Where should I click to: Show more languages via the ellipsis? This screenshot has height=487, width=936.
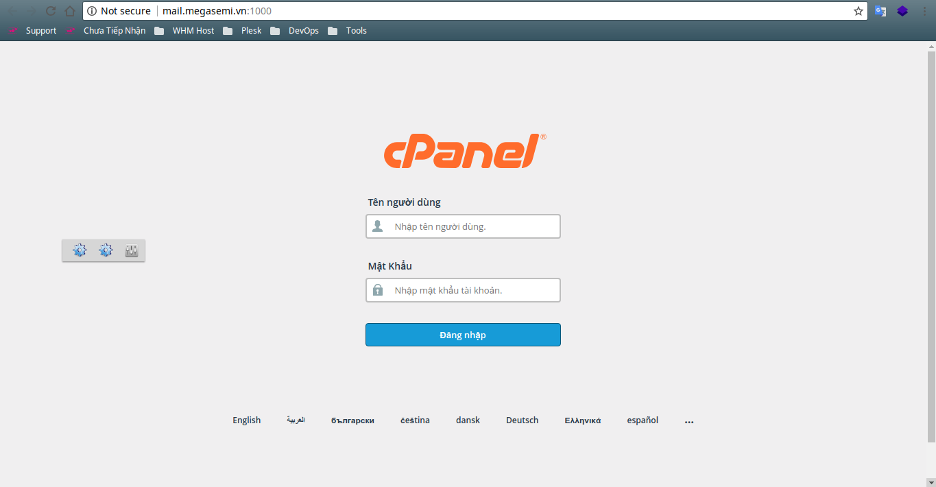point(689,422)
